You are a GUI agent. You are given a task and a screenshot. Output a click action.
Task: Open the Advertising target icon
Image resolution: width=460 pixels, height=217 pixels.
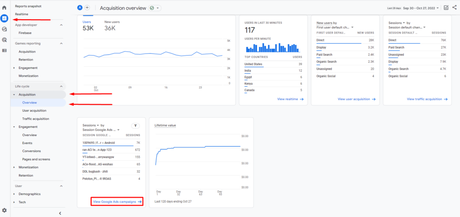[x=4, y=39]
